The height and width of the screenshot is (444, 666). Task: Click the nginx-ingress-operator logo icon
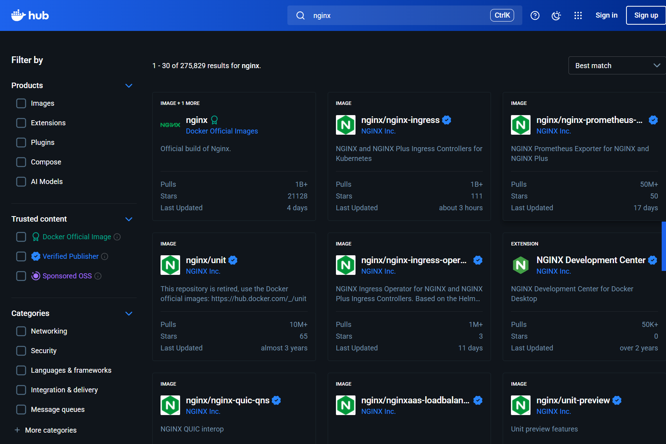point(346,265)
